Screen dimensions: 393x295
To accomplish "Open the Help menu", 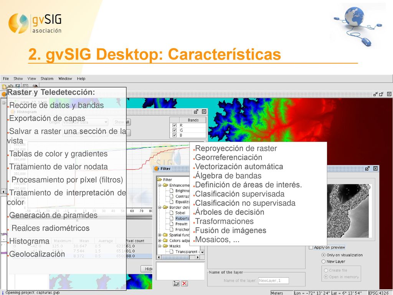I will [x=81, y=78].
